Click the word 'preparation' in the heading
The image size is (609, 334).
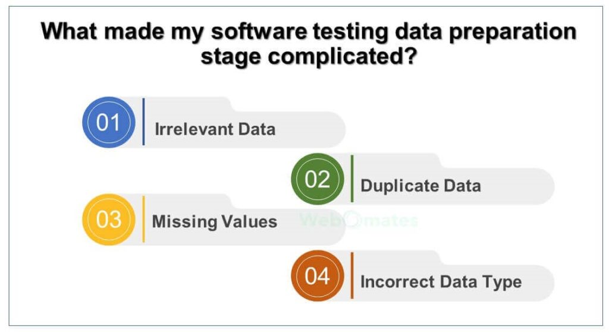tap(513, 32)
